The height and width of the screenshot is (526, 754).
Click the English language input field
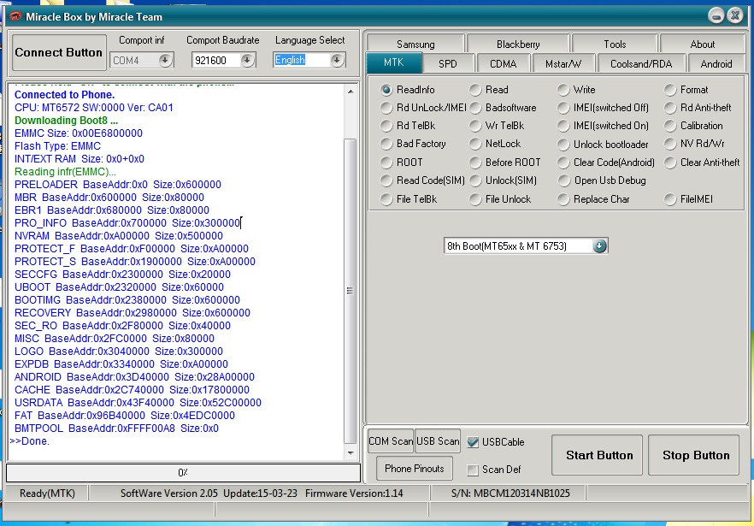coord(302,60)
